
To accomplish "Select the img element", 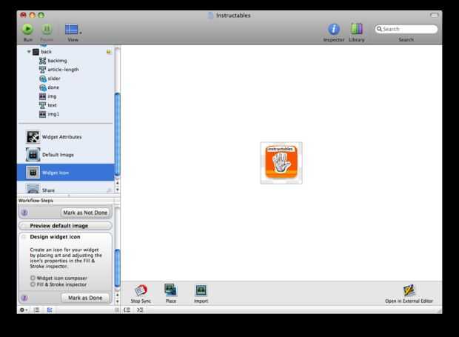I will (52, 96).
